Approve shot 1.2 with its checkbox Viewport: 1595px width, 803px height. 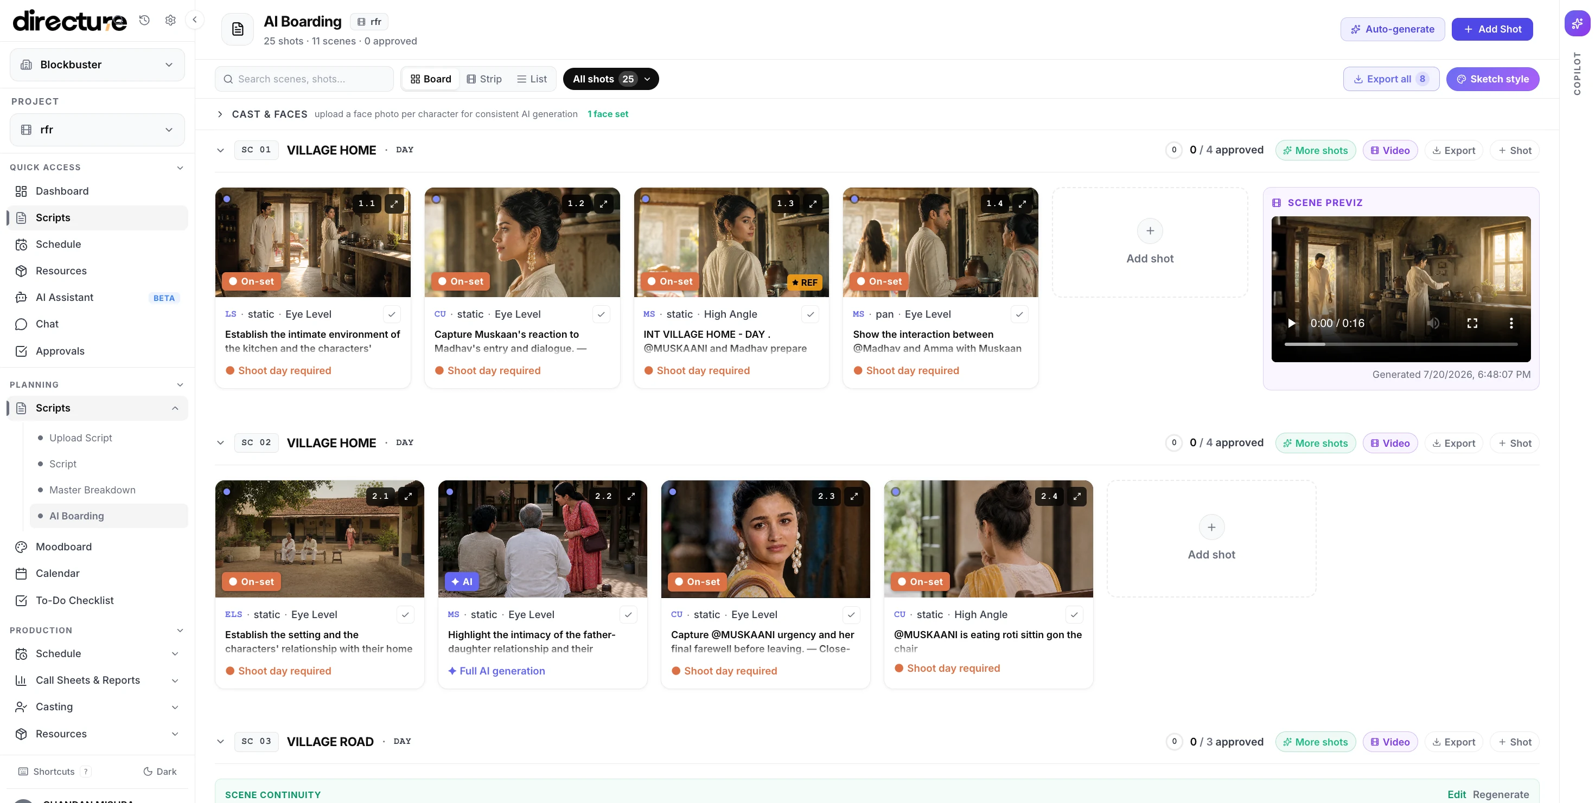[601, 314]
